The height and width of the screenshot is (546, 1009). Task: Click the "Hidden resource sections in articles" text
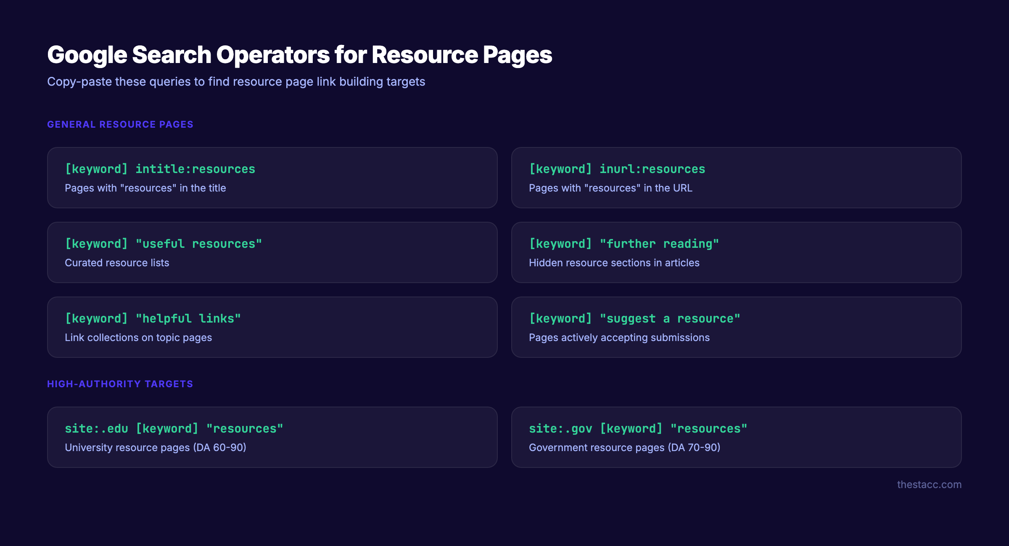[614, 262]
